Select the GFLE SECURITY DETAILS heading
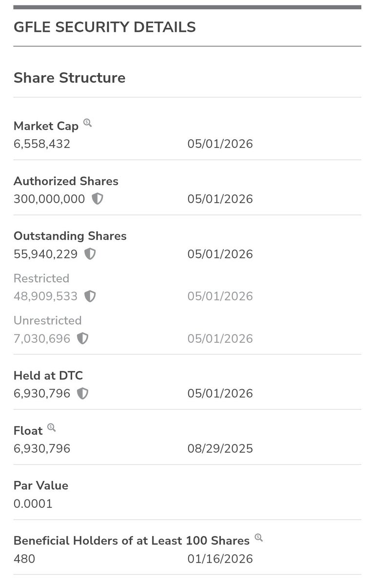Image resolution: width=371 pixels, height=586 pixels. point(105,27)
